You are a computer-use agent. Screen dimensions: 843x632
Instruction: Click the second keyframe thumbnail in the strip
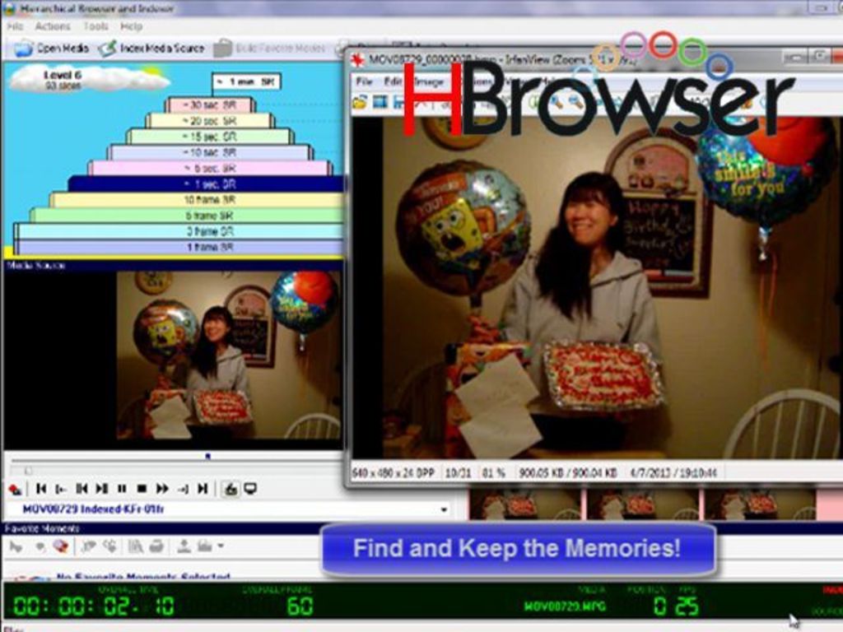(642, 504)
